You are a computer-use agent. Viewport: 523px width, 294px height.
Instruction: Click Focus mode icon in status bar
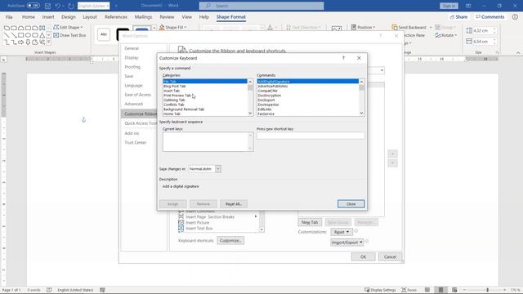pyautogui.click(x=404, y=290)
